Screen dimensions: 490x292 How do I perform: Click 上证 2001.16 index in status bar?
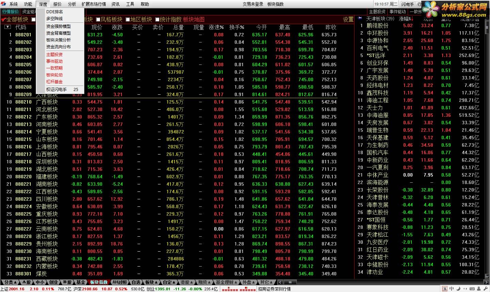[x=13, y=289]
